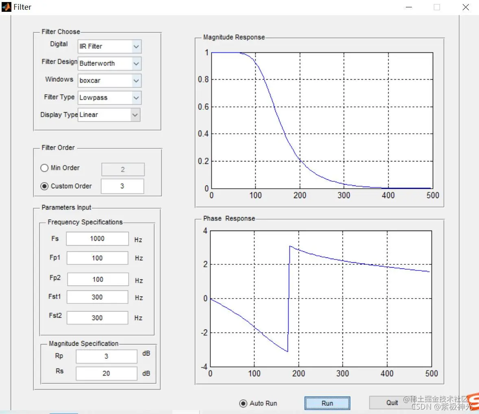Select the Custom Order radio button
The image size is (479, 414).
[44, 186]
